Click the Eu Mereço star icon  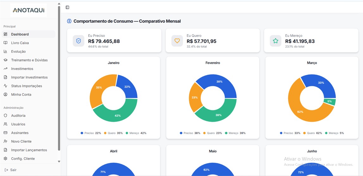tap(275, 41)
